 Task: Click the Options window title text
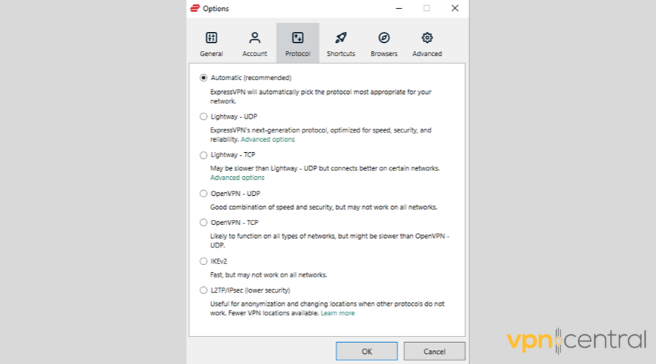click(x=216, y=8)
